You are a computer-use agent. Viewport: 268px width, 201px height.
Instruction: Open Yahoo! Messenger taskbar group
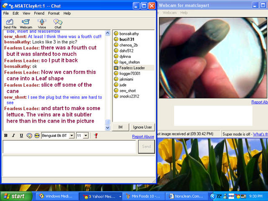(x=101, y=196)
